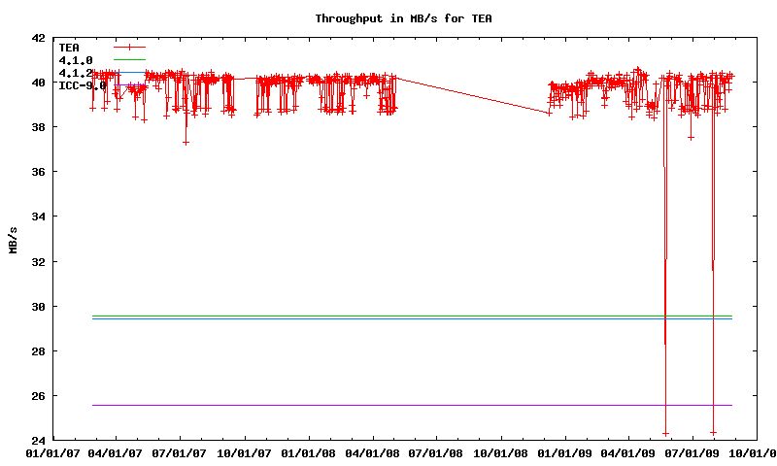This screenshot has width=777, height=466.
Task: Click the ICC-9.0 legend entry label
Action: 82,85
